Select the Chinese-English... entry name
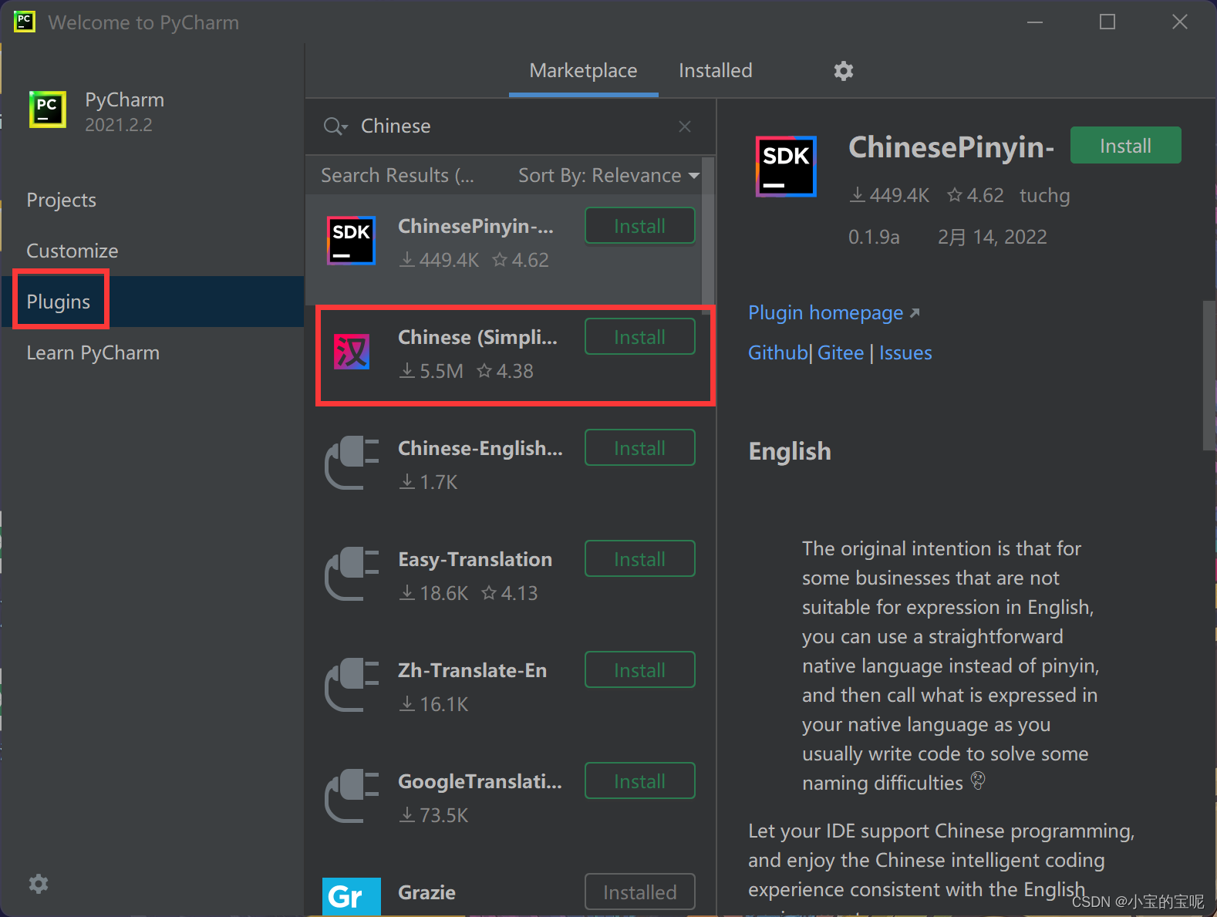This screenshot has height=917, width=1217. (480, 448)
